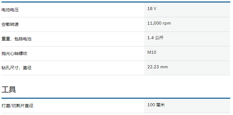Click the 100 毫米 value cell background
Screen dimensions: 233x115
point(187,106)
